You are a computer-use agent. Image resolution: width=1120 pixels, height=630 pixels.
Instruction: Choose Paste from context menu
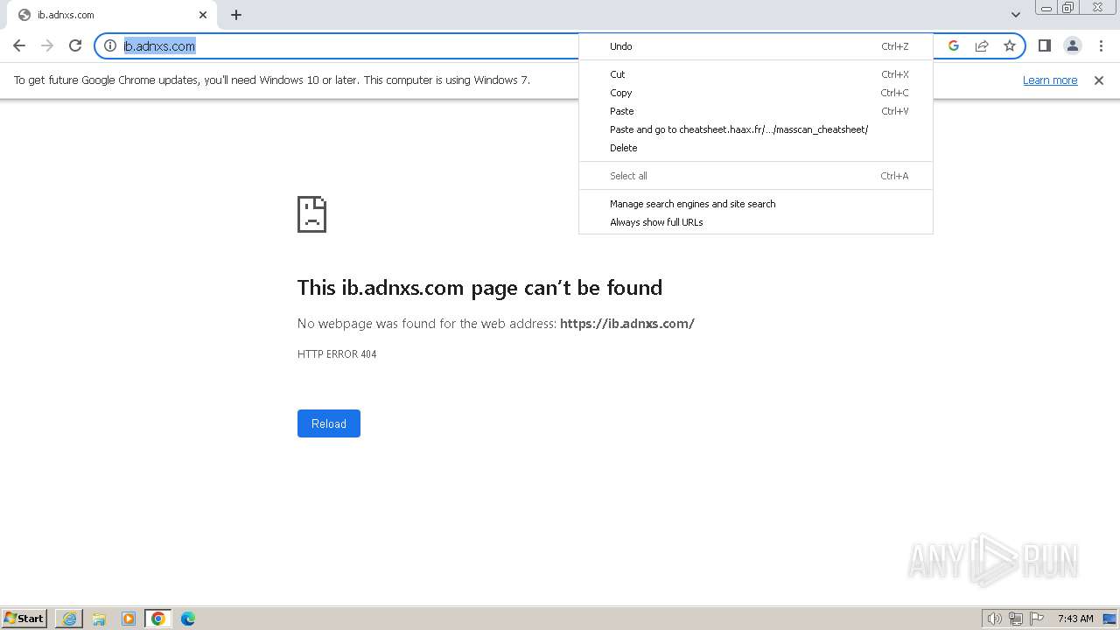click(756, 111)
